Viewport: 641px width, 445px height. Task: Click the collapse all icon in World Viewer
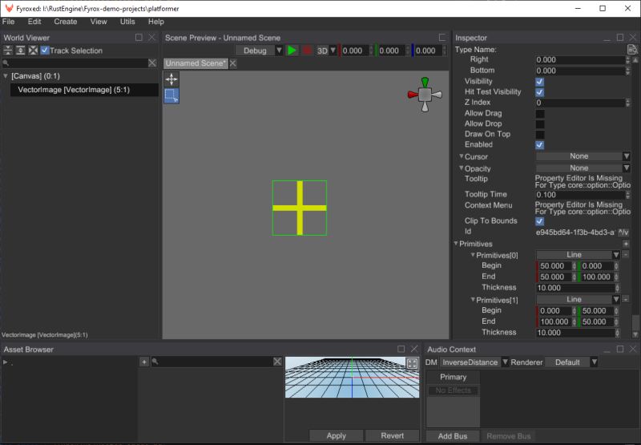(x=8, y=51)
